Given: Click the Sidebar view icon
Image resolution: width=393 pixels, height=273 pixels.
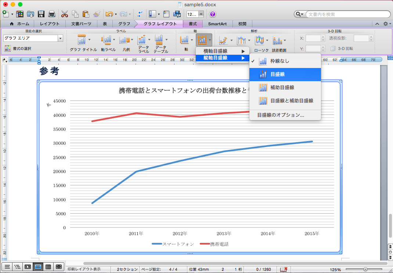Looking at the screenshot, I should tap(152, 14).
